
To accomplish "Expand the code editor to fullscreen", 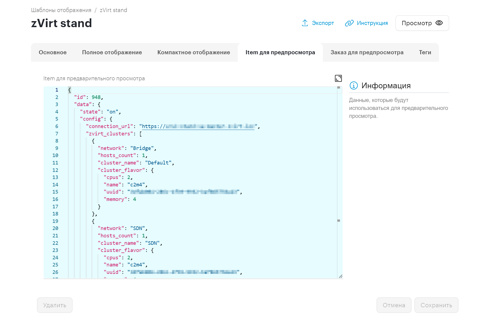I will click(x=338, y=78).
